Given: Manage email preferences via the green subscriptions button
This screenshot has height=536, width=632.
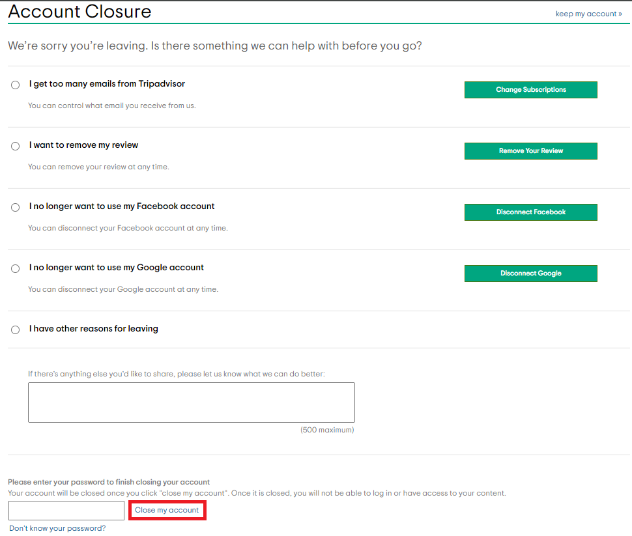Looking at the screenshot, I should point(530,90).
